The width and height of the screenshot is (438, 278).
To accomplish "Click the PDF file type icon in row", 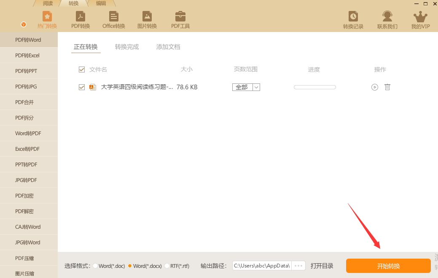I will coord(93,87).
